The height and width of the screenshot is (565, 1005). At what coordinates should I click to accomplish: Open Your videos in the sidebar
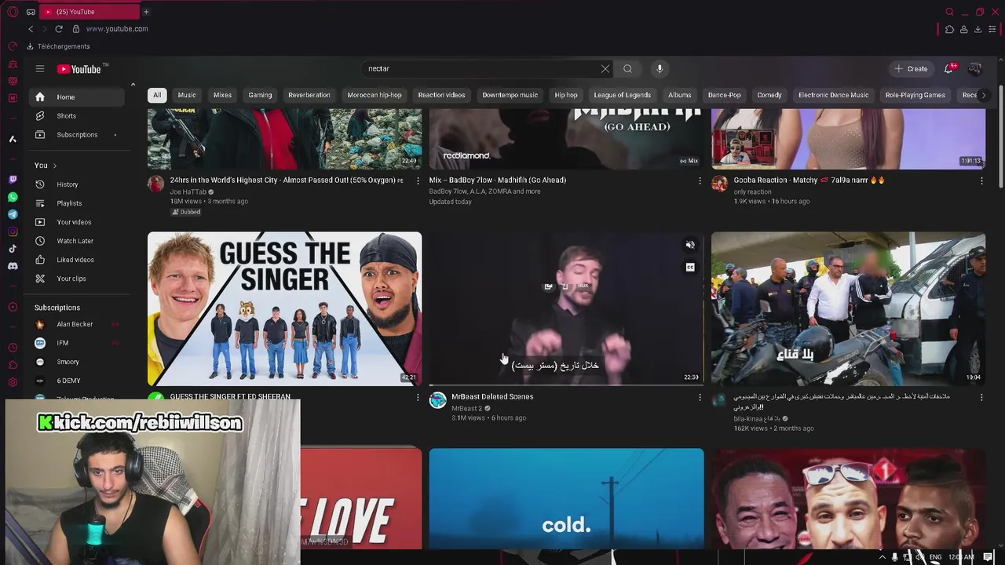pyautogui.click(x=77, y=222)
